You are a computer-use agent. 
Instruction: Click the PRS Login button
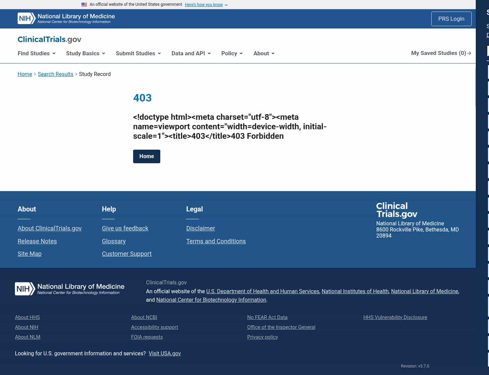(451, 19)
